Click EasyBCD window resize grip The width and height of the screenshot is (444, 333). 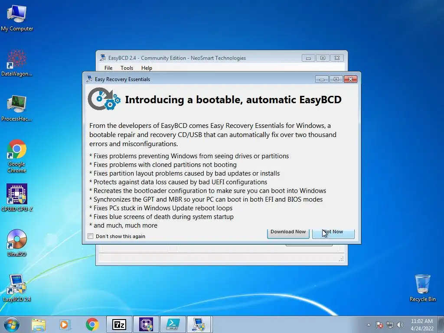point(342,259)
